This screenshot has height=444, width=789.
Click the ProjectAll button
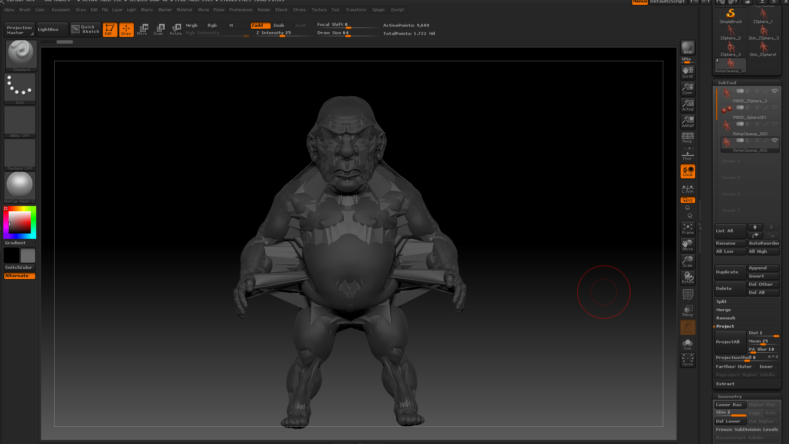point(730,342)
